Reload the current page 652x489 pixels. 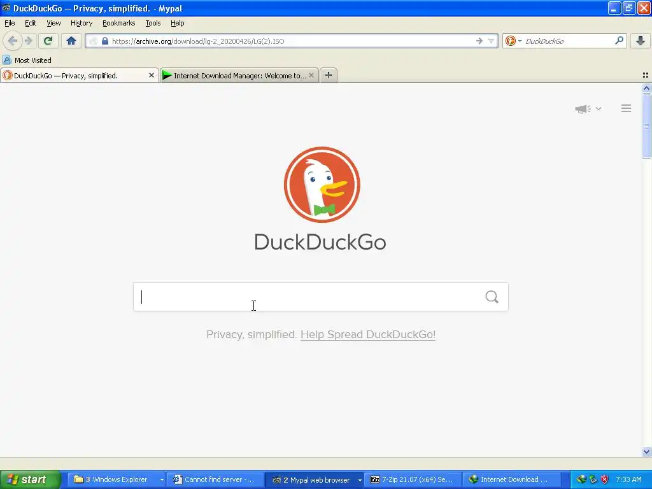(48, 41)
